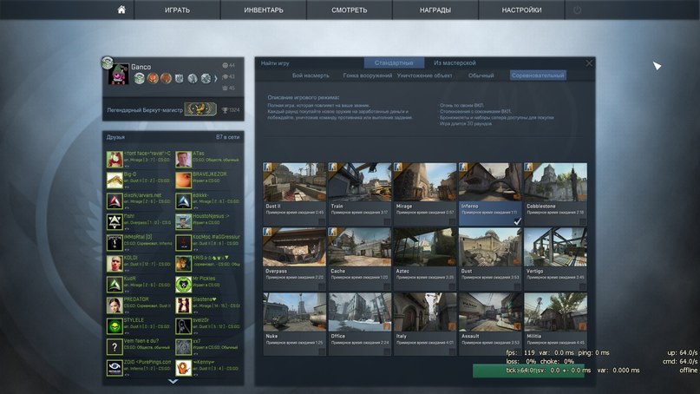Viewport: 700px width, 394px height.
Task: Open Ganco's profile avatar
Action: (x=118, y=74)
